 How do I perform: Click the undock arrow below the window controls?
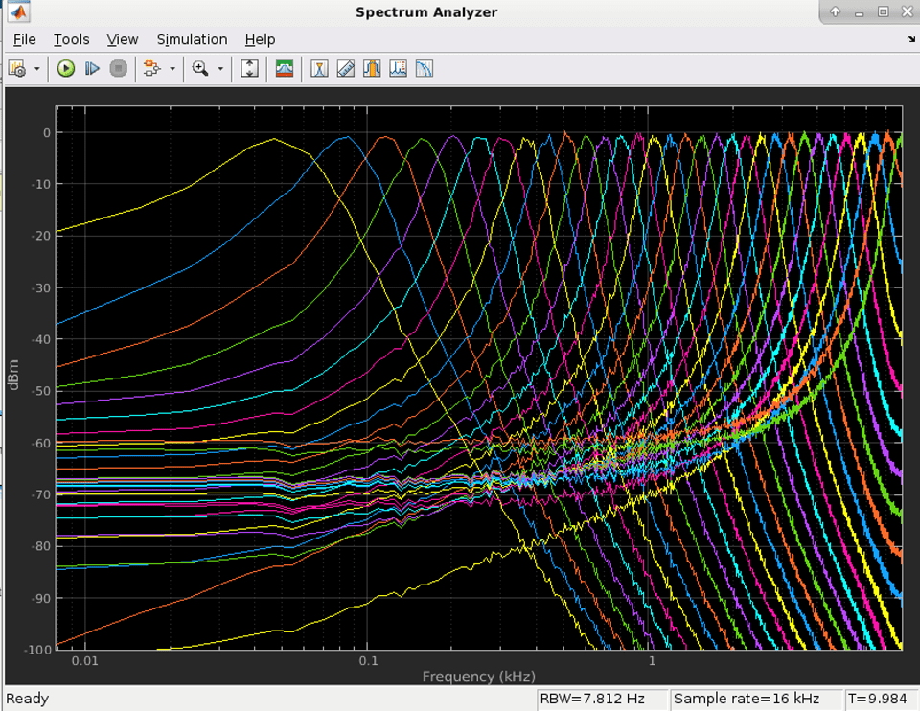tap(910, 40)
